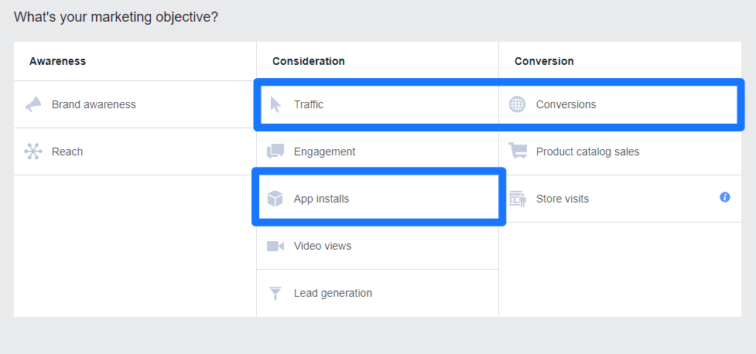Click the Brand awareness megaphone icon
Viewport: 756px width, 354px height.
pos(33,104)
